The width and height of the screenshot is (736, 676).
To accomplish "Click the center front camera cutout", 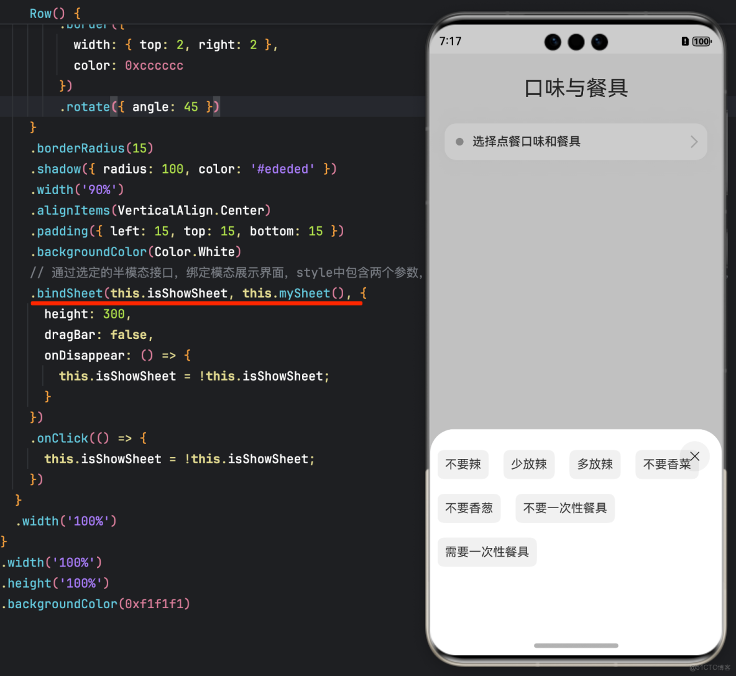I will [x=576, y=42].
